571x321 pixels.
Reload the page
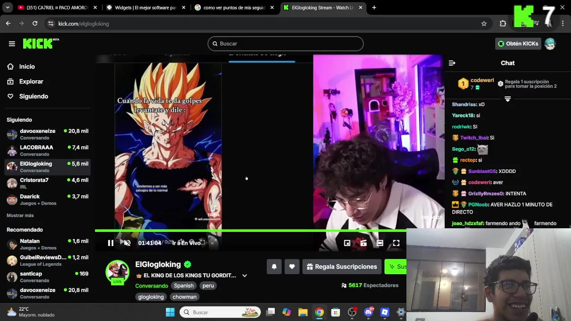[x=35, y=24]
